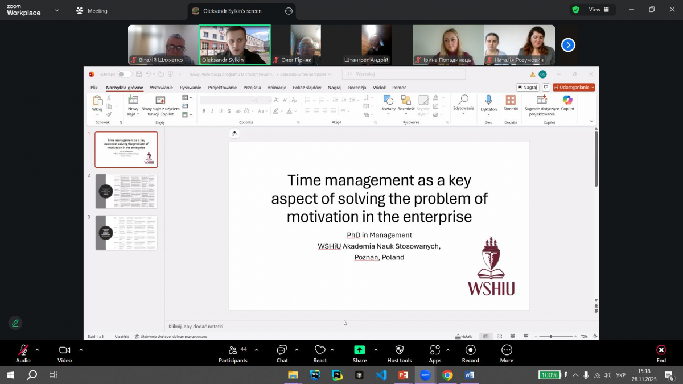
Task: Open Host tools shield icon
Action: pos(399,350)
